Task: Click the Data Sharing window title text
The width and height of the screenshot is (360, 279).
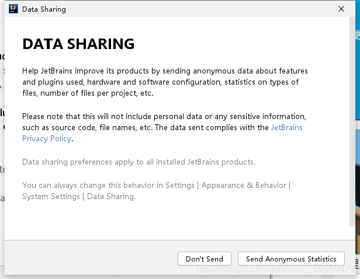Action: [x=44, y=9]
